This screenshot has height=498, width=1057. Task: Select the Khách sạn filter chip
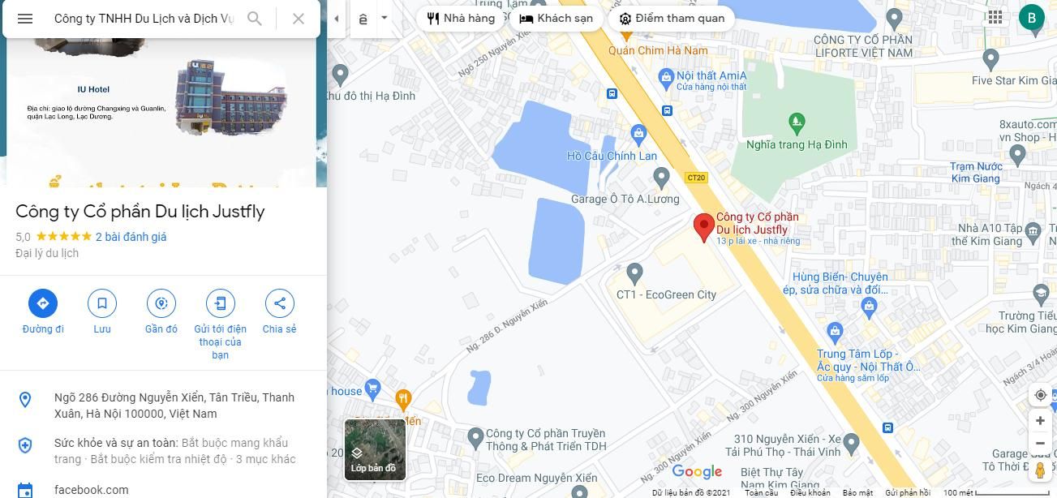[556, 18]
